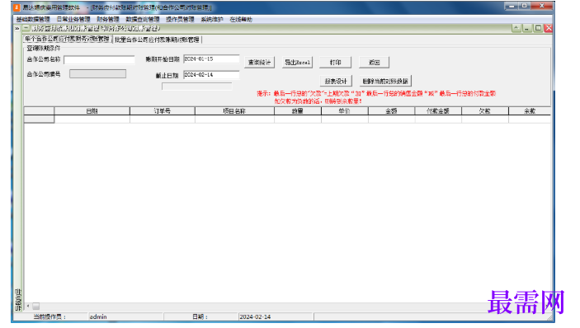Click the start date field 2024-01-15

coord(211,59)
